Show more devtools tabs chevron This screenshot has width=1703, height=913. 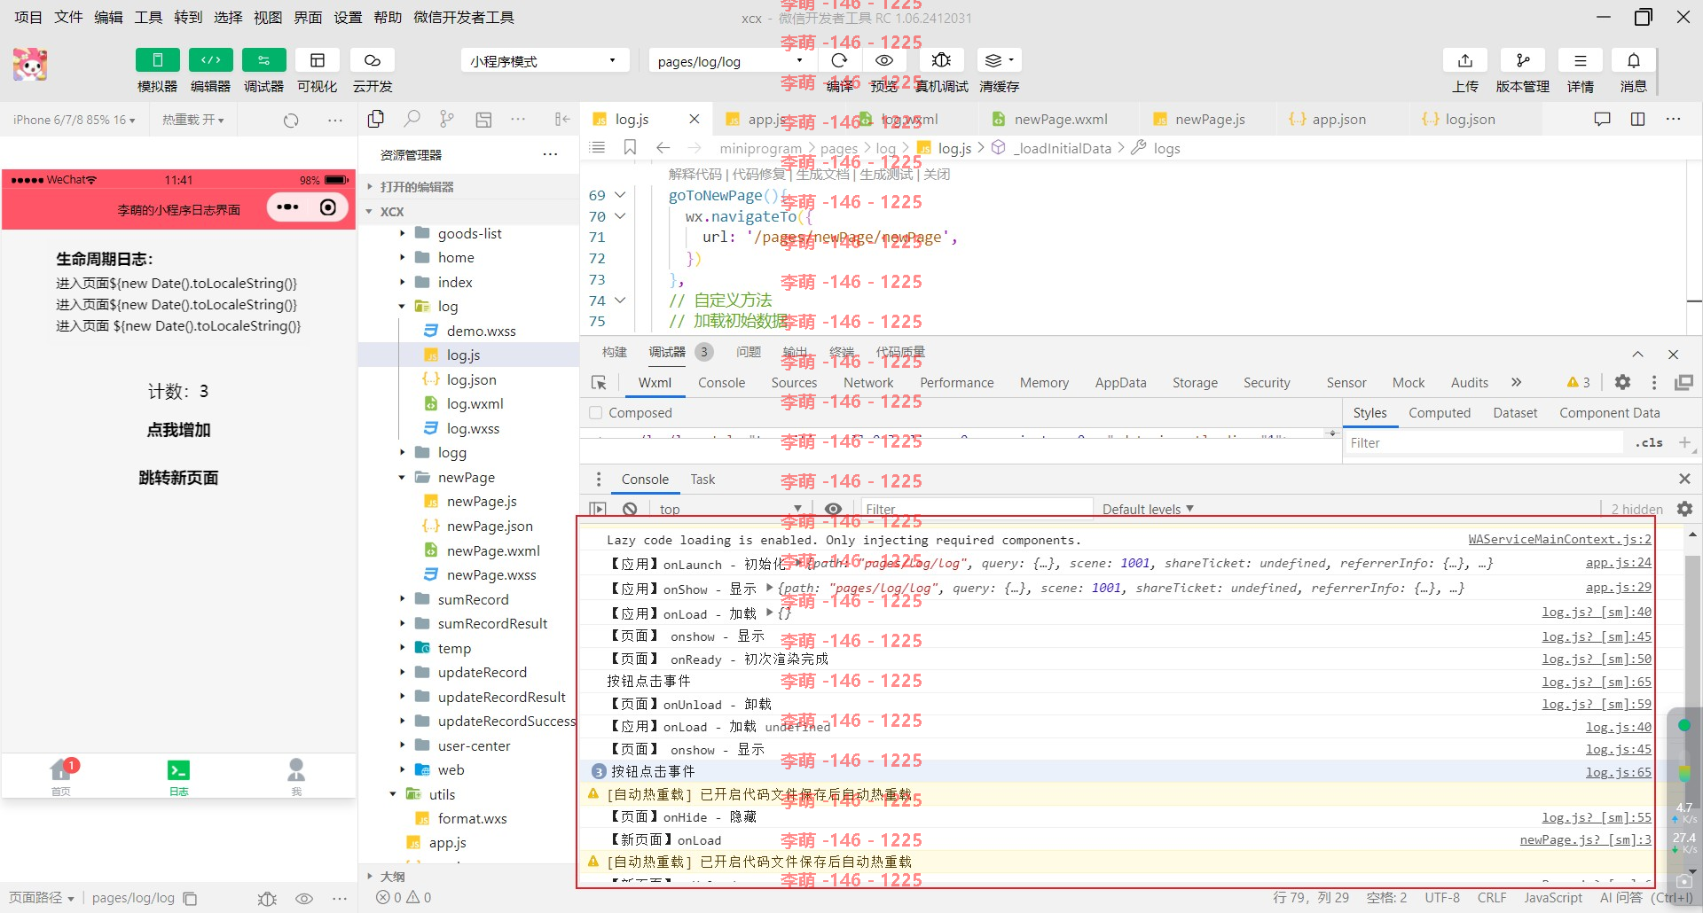tap(1516, 382)
